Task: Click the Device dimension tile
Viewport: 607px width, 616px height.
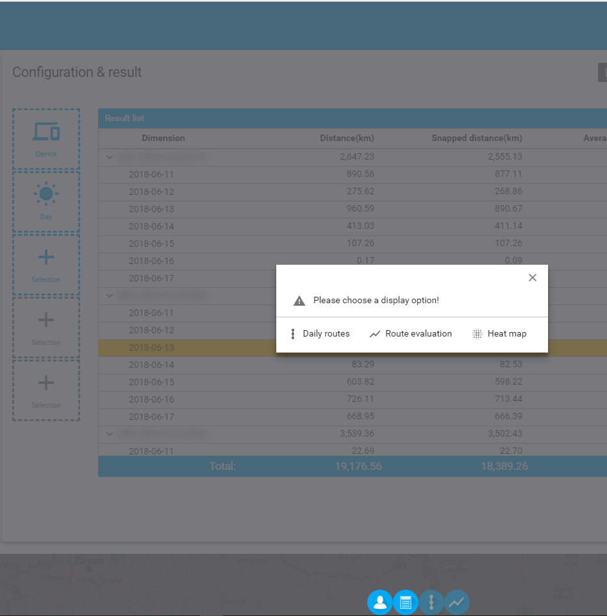Action: coord(46,138)
